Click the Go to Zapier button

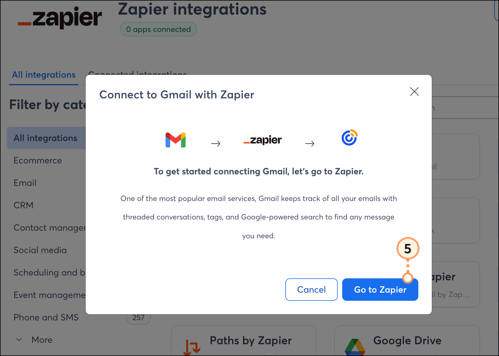pyautogui.click(x=380, y=290)
